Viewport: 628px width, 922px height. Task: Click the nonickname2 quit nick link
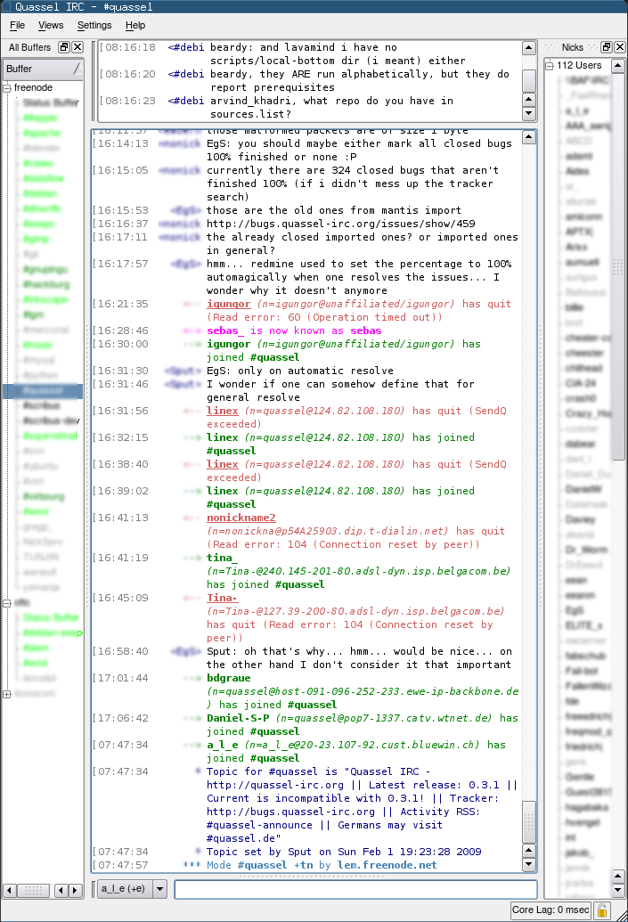point(241,518)
